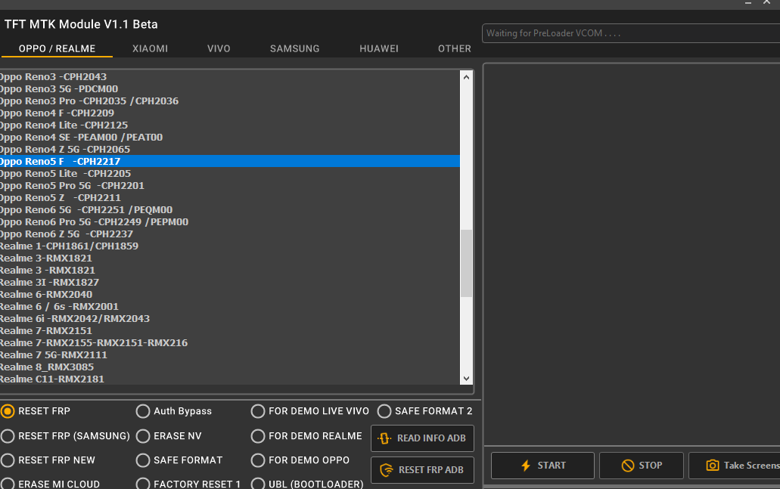Viewport: 780px width, 489px height.
Task: Click the camera icon for Take Screenshot
Action: pos(713,466)
